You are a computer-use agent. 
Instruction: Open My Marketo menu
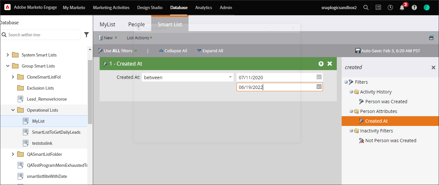(74, 7)
